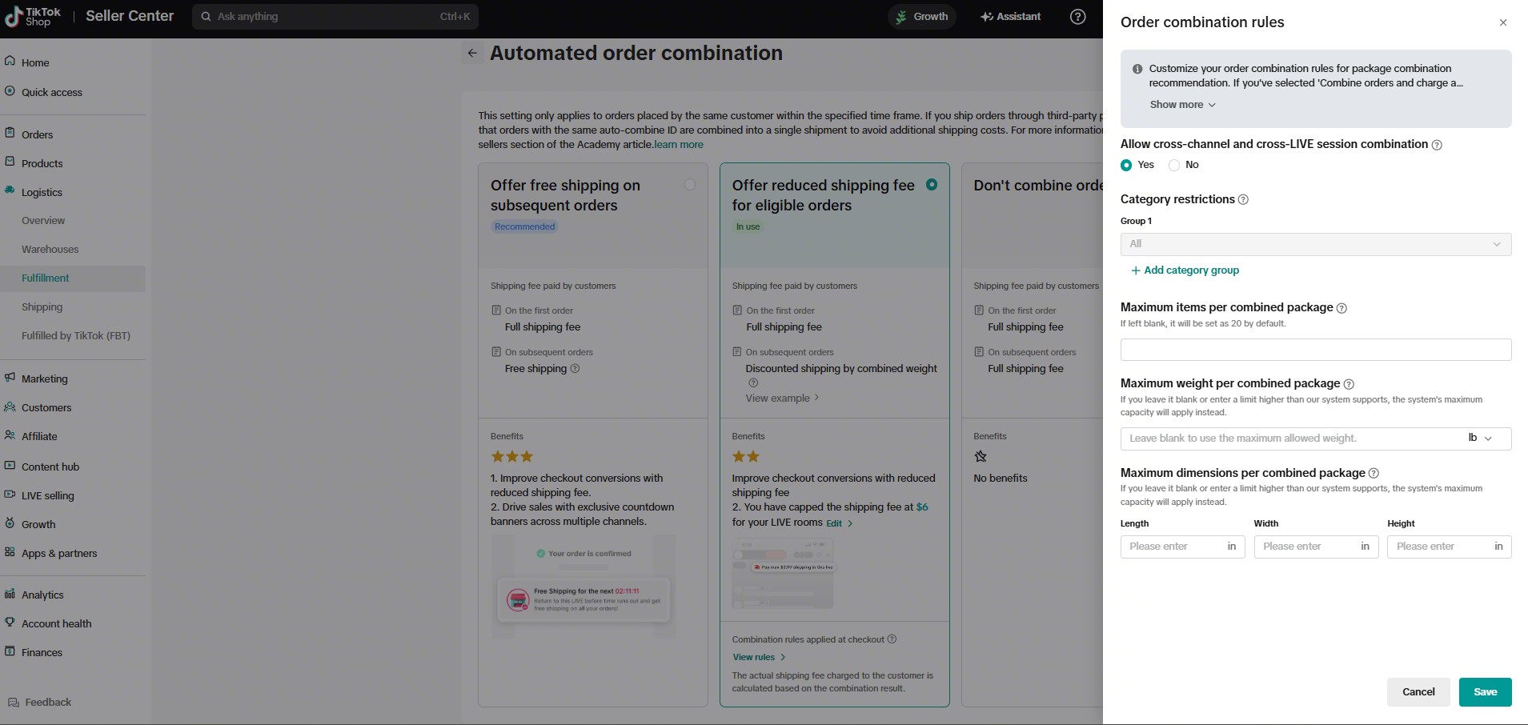The height and width of the screenshot is (725, 1528).
Task: Open the Warehouses submenu item
Action: pos(50,249)
